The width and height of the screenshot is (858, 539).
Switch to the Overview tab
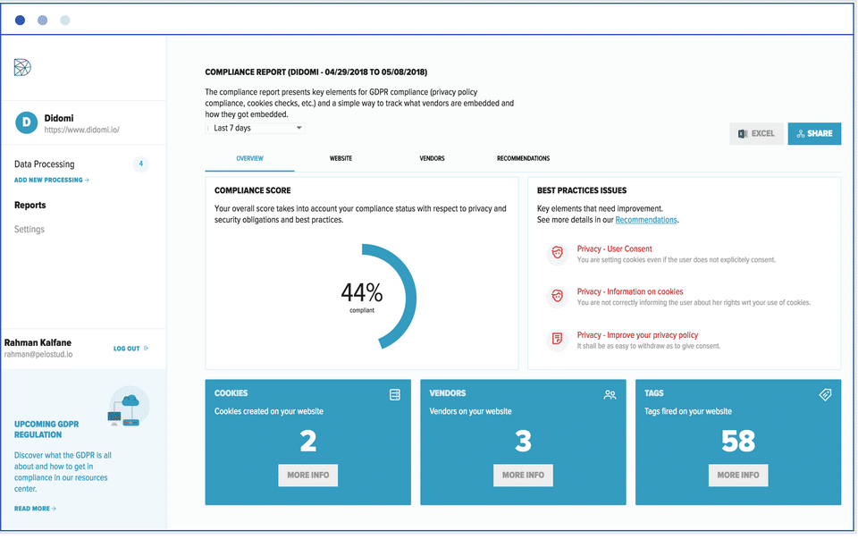[249, 158]
